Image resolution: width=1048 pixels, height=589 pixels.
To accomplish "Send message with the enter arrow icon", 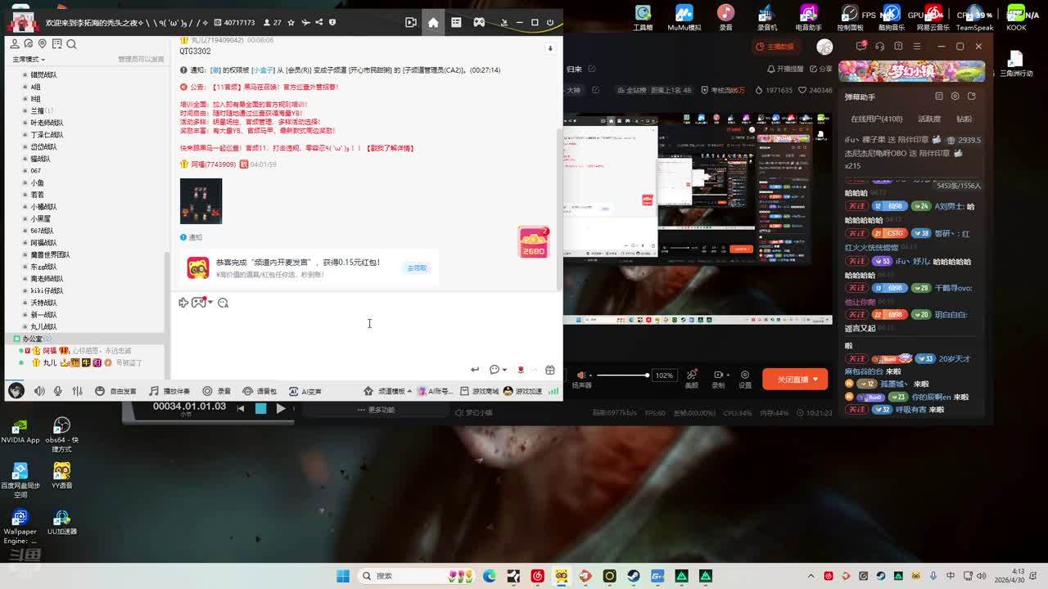I will [475, 370].
